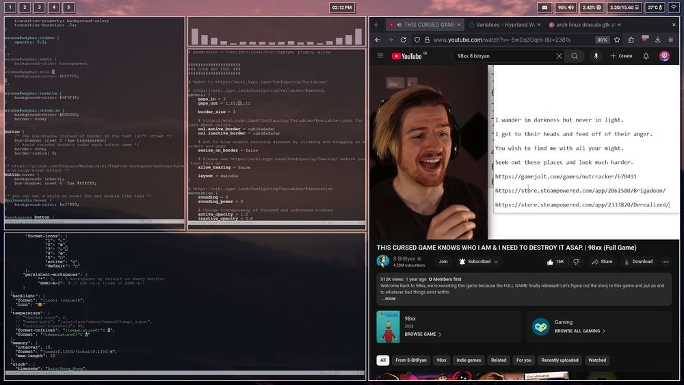Viewport: 684px width, 385px height.
Task: Open the Create menu
Action: [621, 56]
